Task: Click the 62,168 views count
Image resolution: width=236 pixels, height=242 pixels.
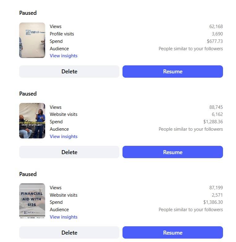Action: (216, 27)
